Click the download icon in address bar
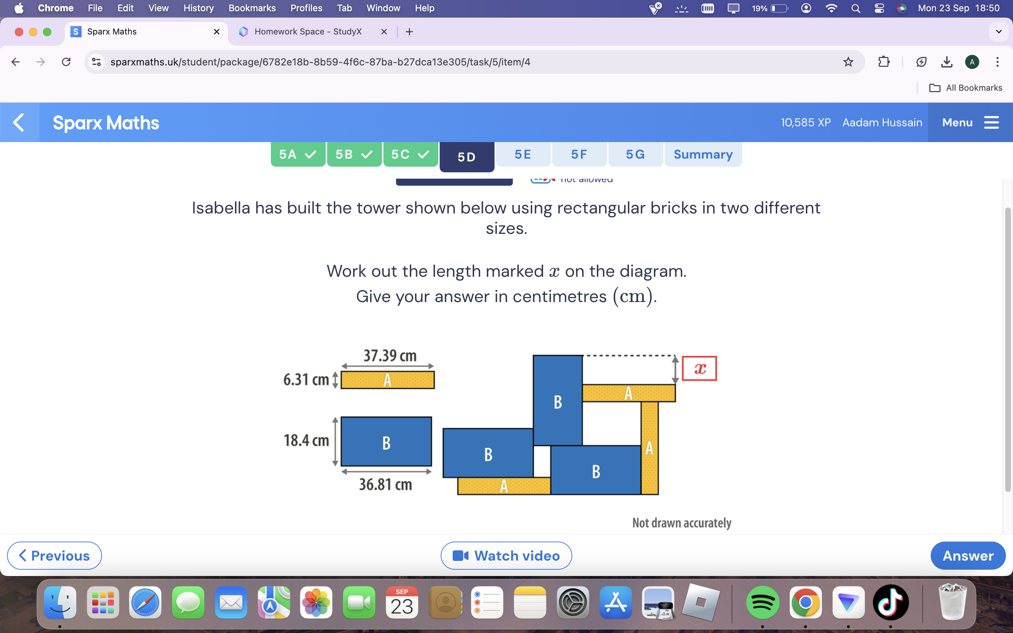 [946, 61]
